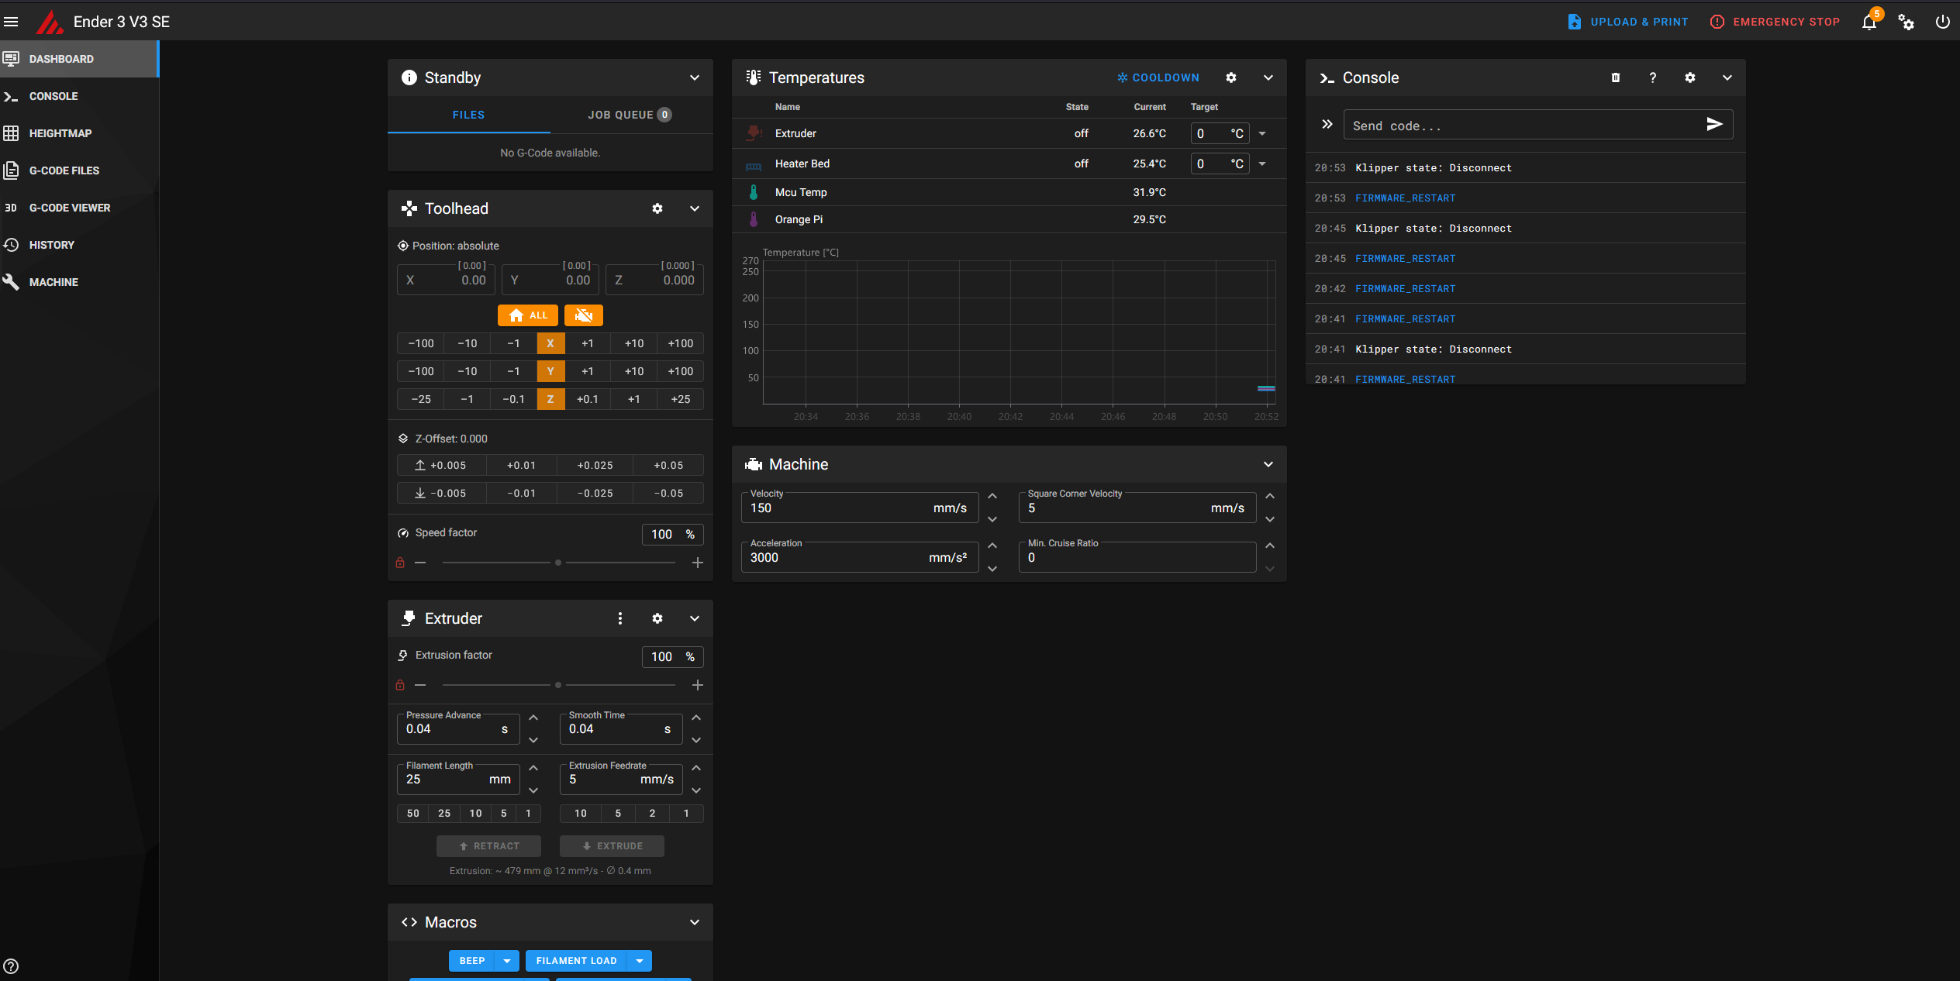The width and height of the screenshot is (1960, 981).
Task: Increase extrusion factor with plus icon
Action: click(x=698, y=685)
